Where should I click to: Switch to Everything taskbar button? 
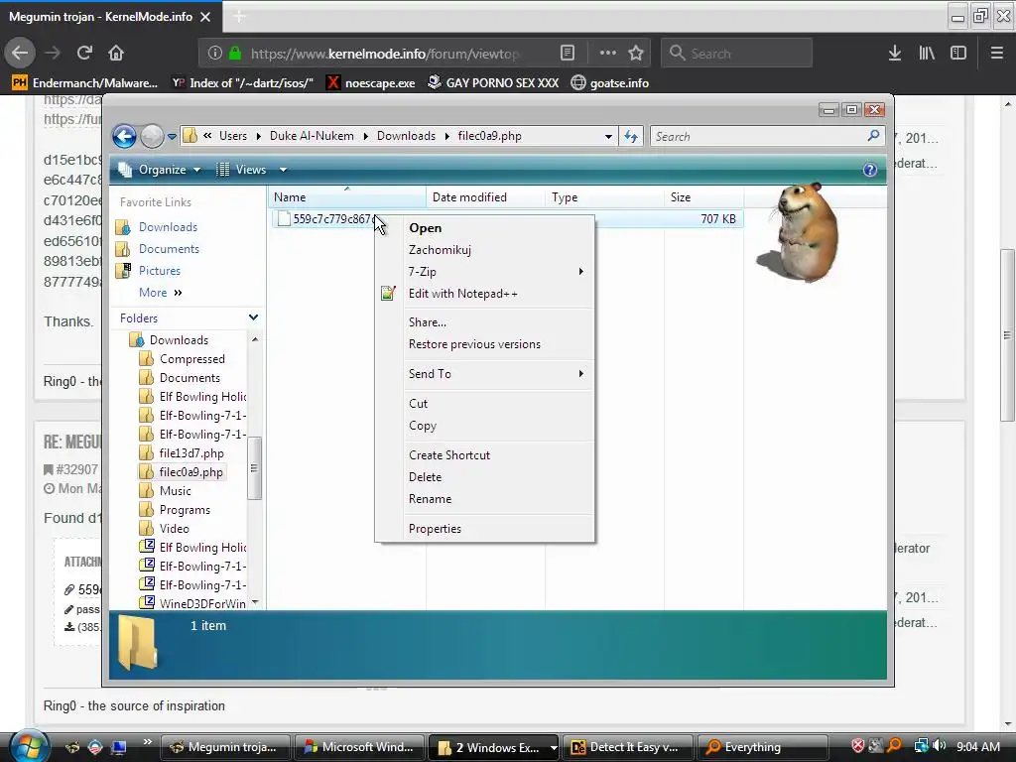(x=762, y=747)
